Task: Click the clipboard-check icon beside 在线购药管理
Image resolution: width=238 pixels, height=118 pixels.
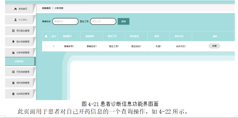Action: pyautogui.click(x=13, y=94)
